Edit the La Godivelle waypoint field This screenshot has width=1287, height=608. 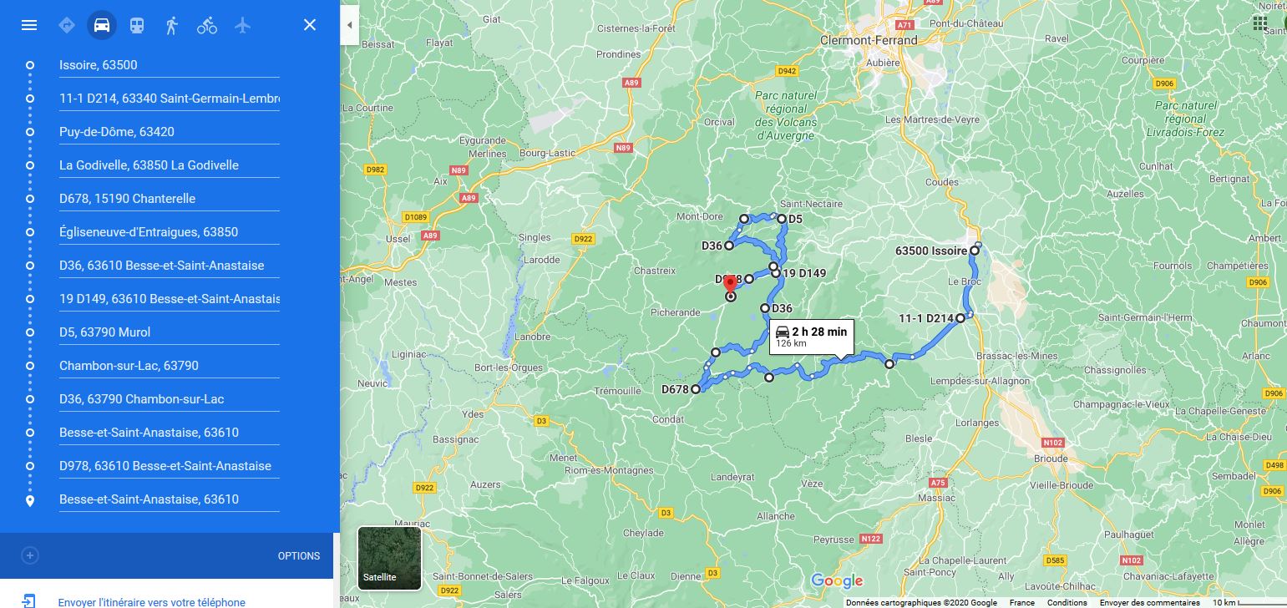pos(170,165)
